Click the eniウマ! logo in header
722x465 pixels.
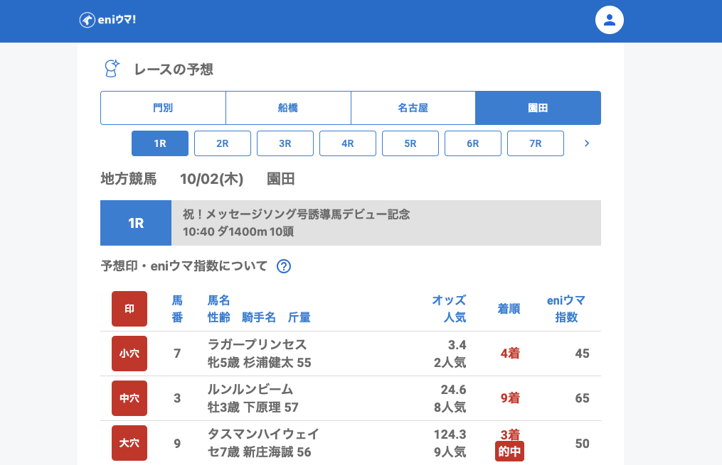coord(107,20)
